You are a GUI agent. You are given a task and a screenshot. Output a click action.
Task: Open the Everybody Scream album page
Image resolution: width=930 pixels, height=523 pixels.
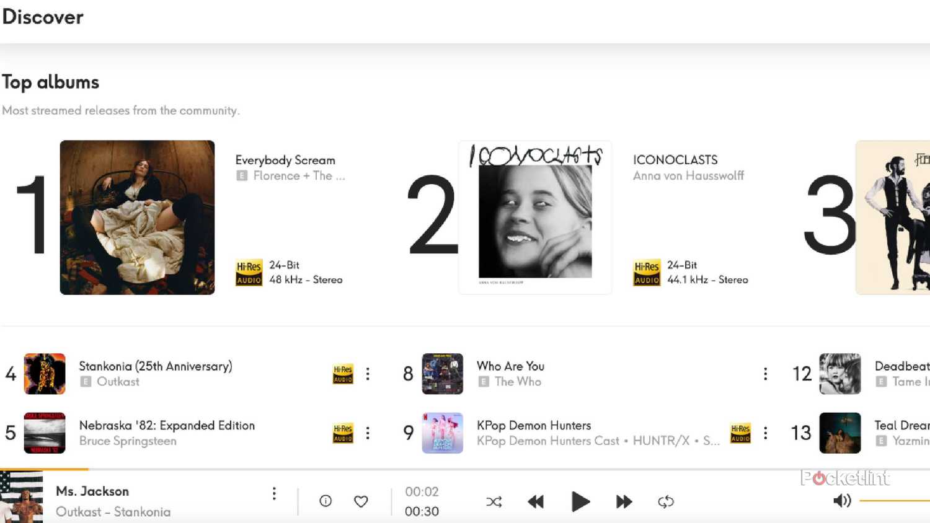tap(137, 216)
